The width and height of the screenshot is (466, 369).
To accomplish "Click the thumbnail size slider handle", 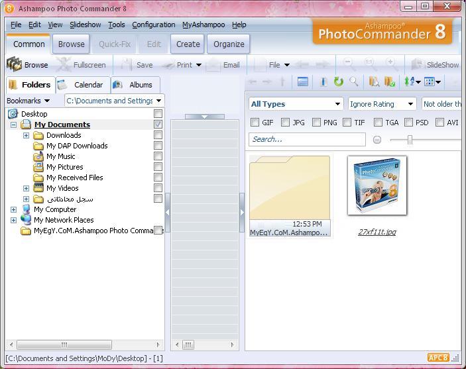I will coord(410,140).
